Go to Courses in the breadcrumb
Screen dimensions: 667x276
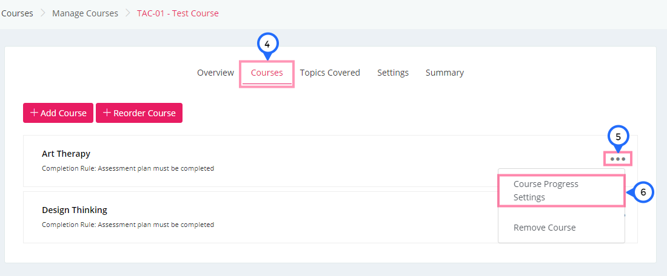[17, 13]
